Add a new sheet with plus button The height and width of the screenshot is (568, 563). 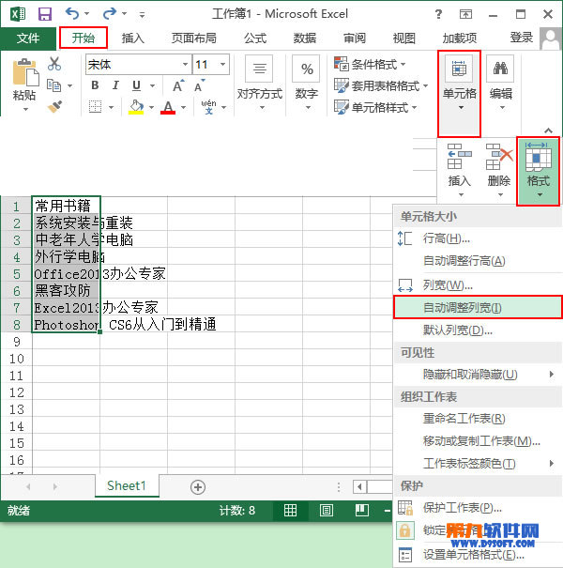[x=198, y=487]
